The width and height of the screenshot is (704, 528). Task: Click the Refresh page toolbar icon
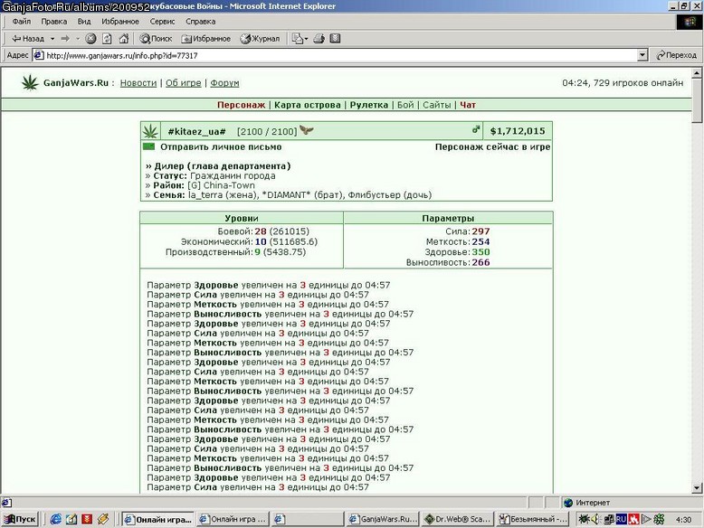[107, 39]
